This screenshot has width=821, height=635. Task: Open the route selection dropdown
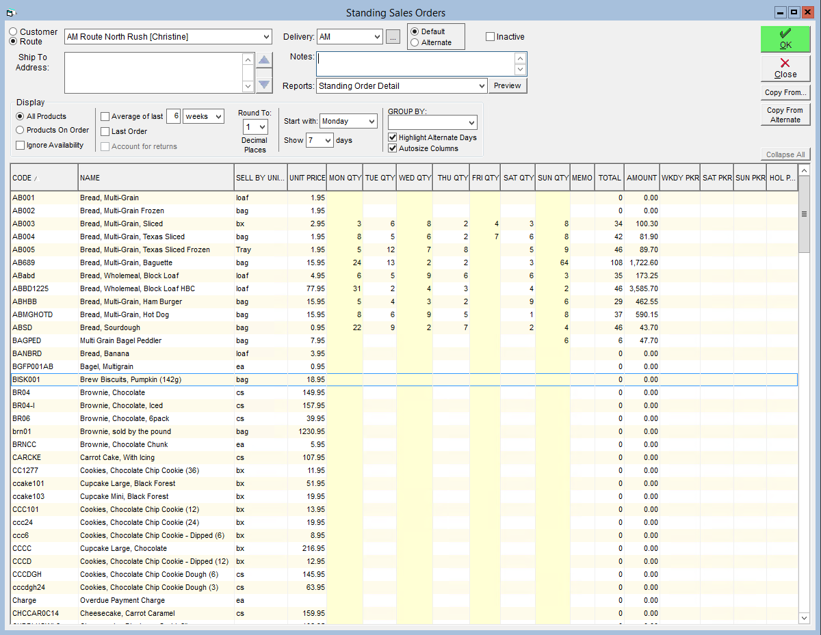click(265, 37)
